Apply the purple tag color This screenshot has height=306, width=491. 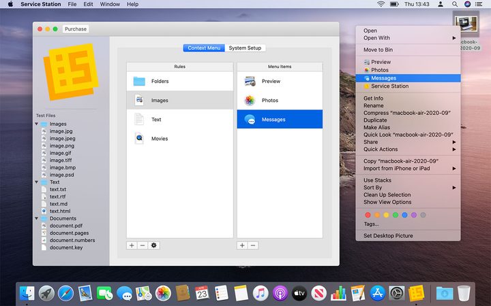coord(414,215)
